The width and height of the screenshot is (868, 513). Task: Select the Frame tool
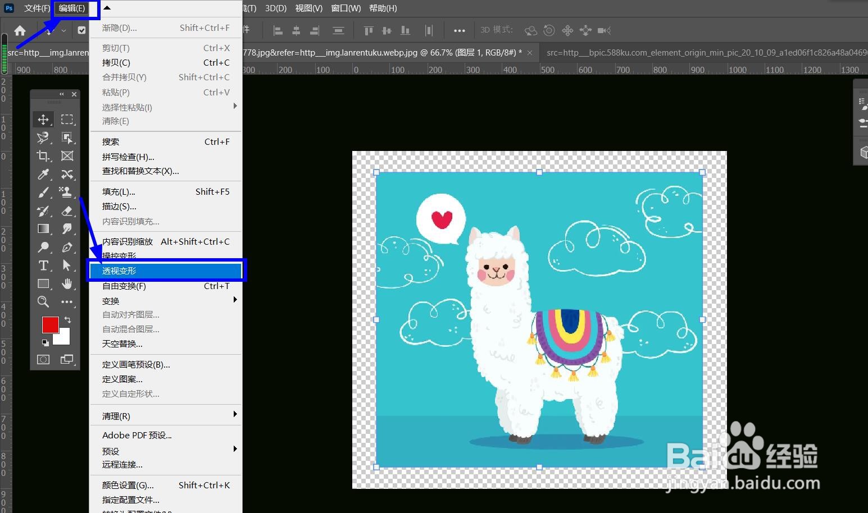pyautogui.click(x=67, y=156)
